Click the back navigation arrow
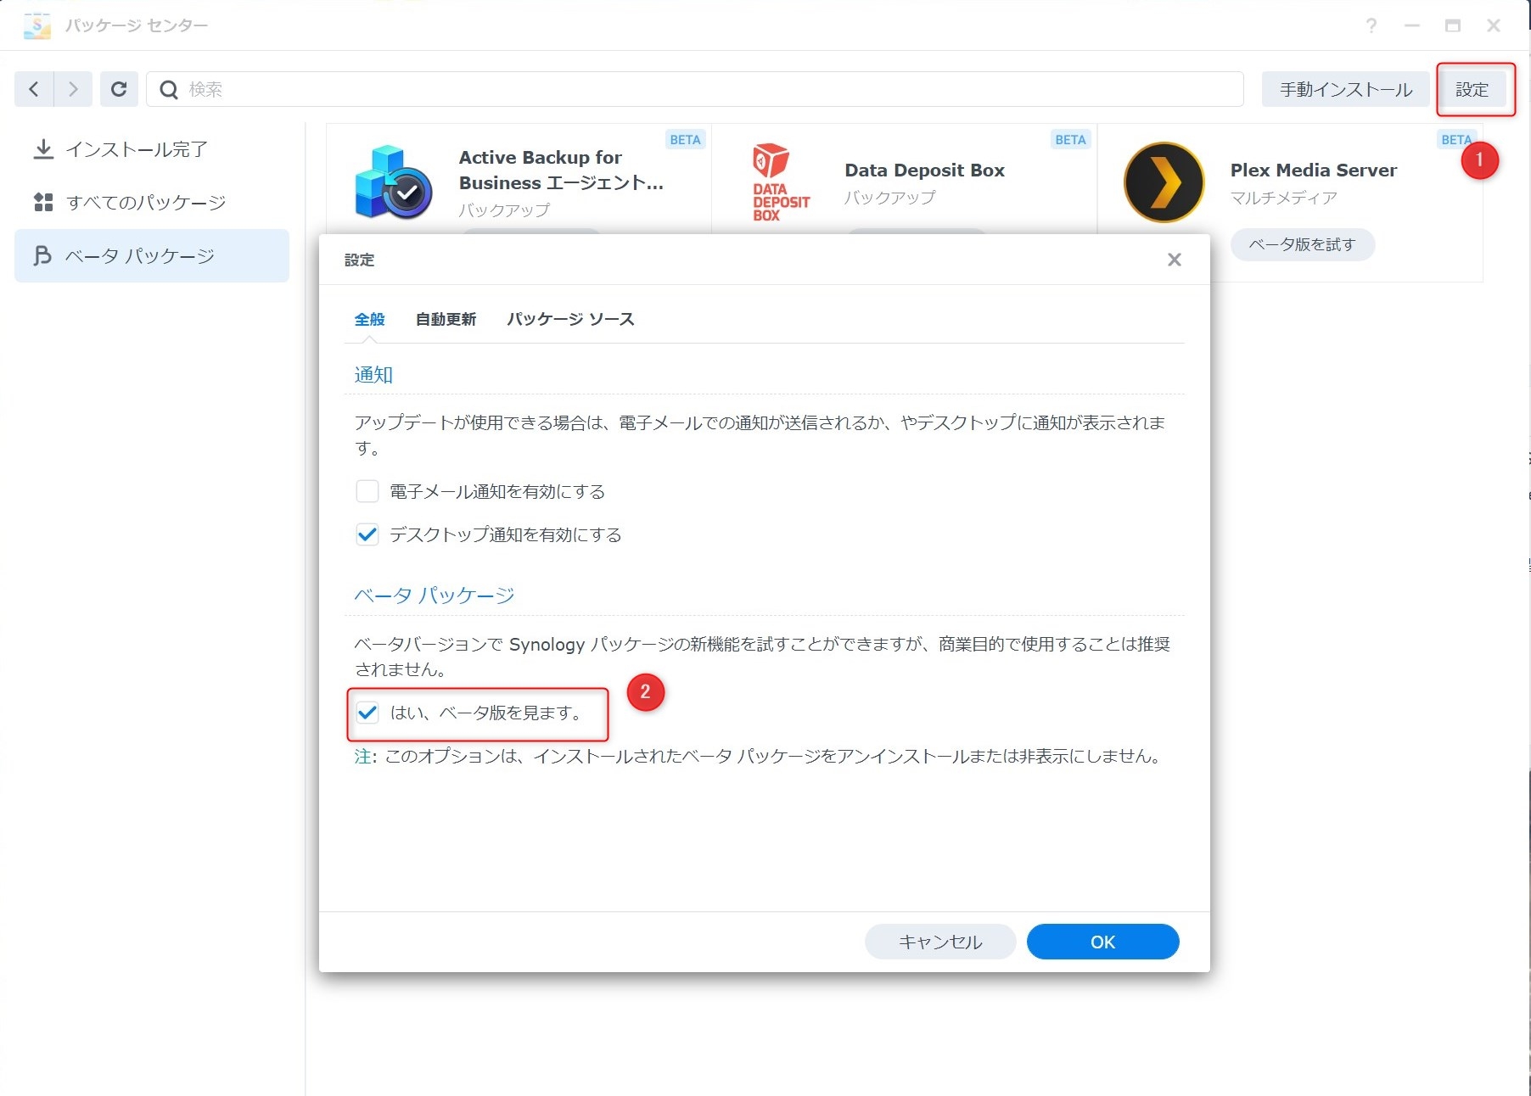The image size is (1531, 1096). coord(34,89)
